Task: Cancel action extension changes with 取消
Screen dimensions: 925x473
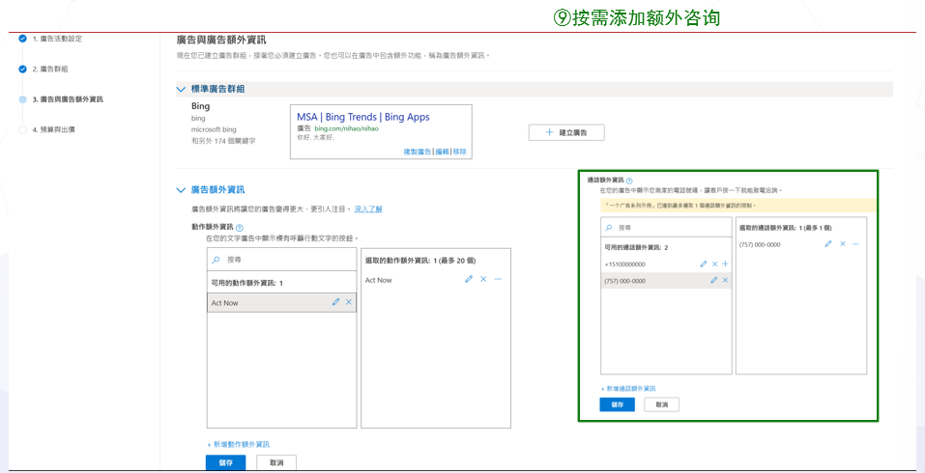Action: (x=276, y=463)
